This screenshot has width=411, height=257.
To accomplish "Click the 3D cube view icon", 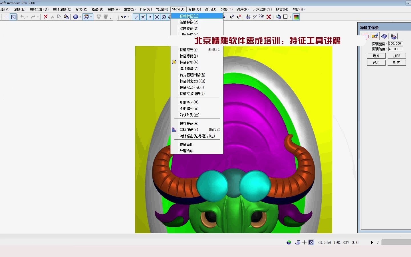I will click(86, 17).
